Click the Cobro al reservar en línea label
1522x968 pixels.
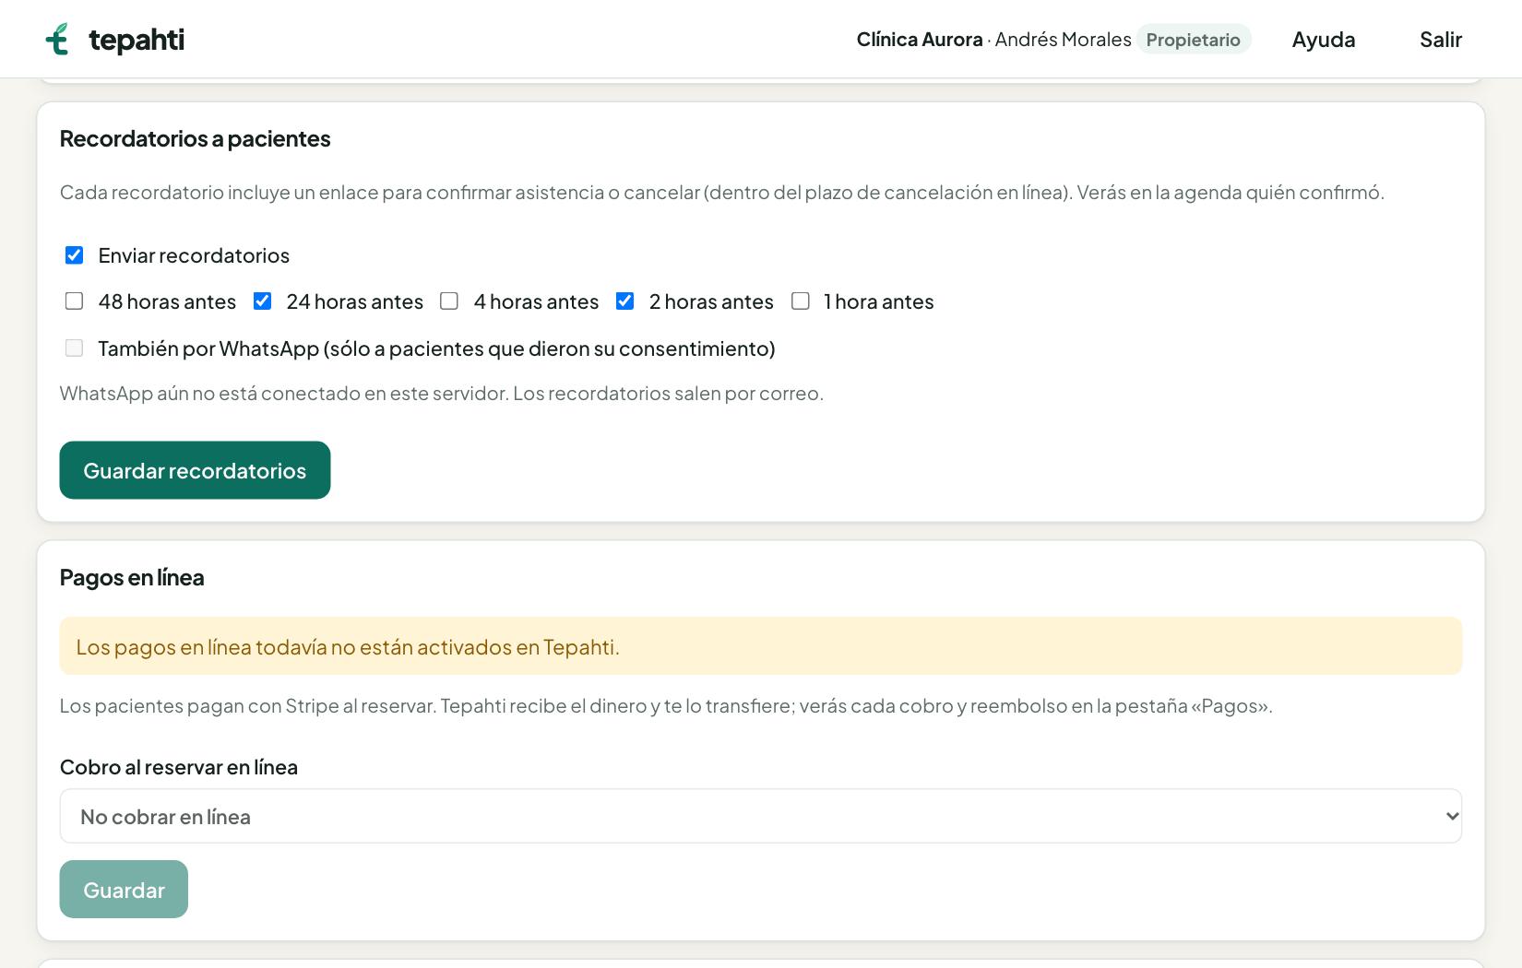click(178, 767)
